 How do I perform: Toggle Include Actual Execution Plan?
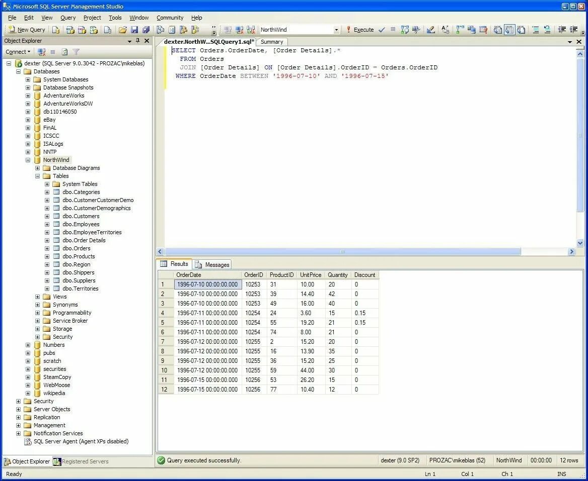pos(460,30)
